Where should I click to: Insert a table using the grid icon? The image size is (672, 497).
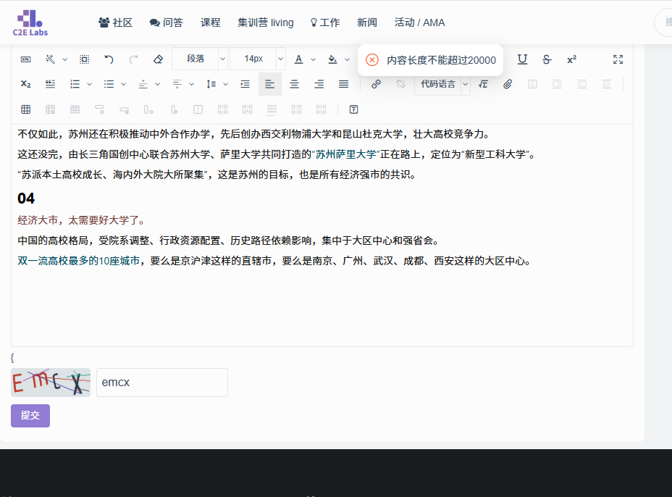pyautogui.click(x=25, y=109)
